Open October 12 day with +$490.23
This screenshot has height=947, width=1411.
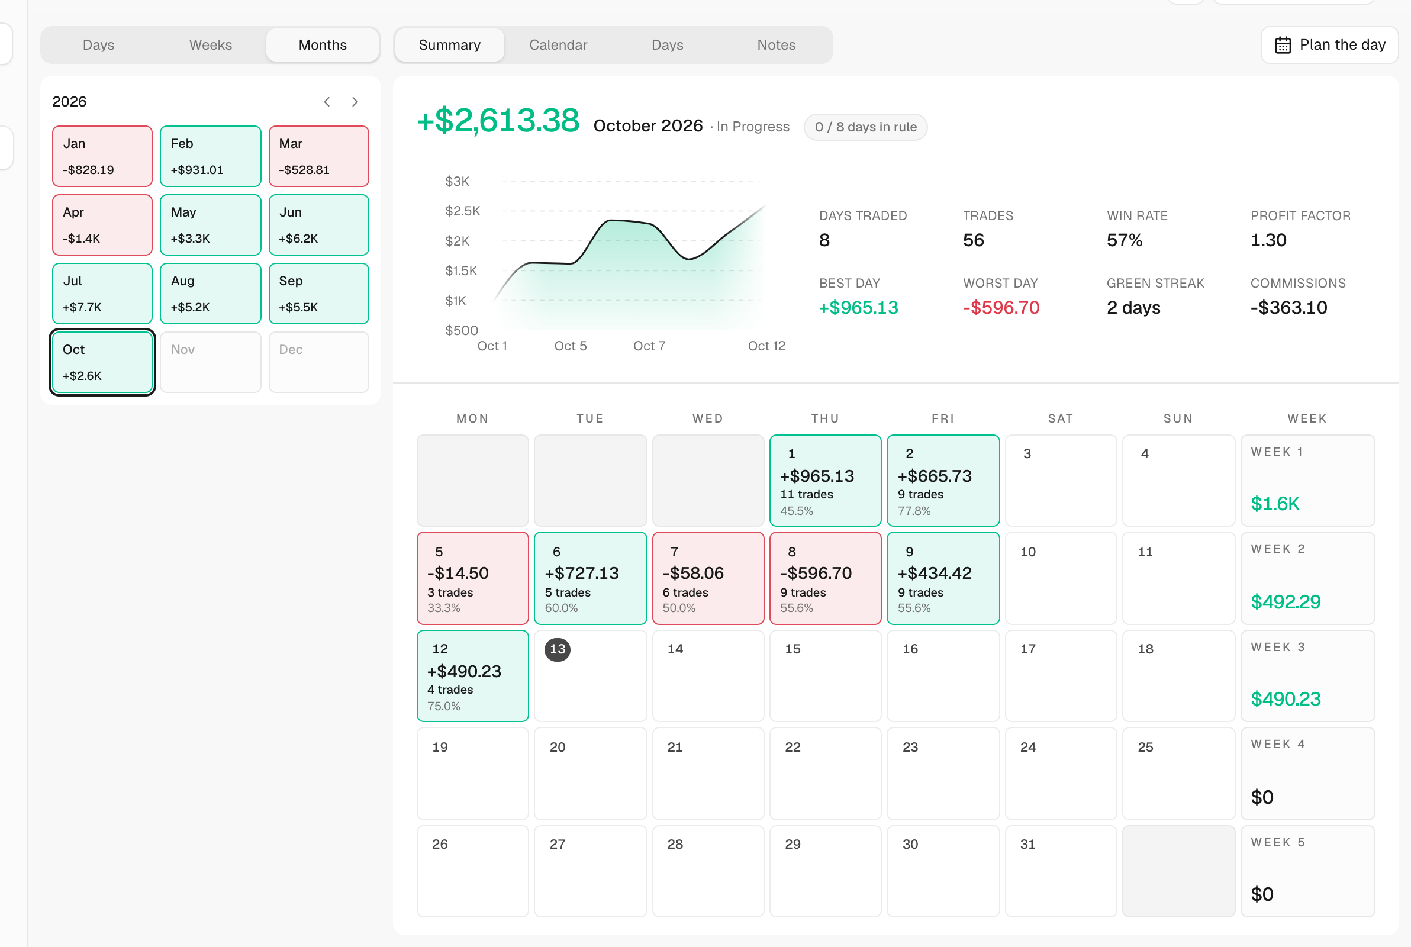pyautogui.click(x=473, y=677)
